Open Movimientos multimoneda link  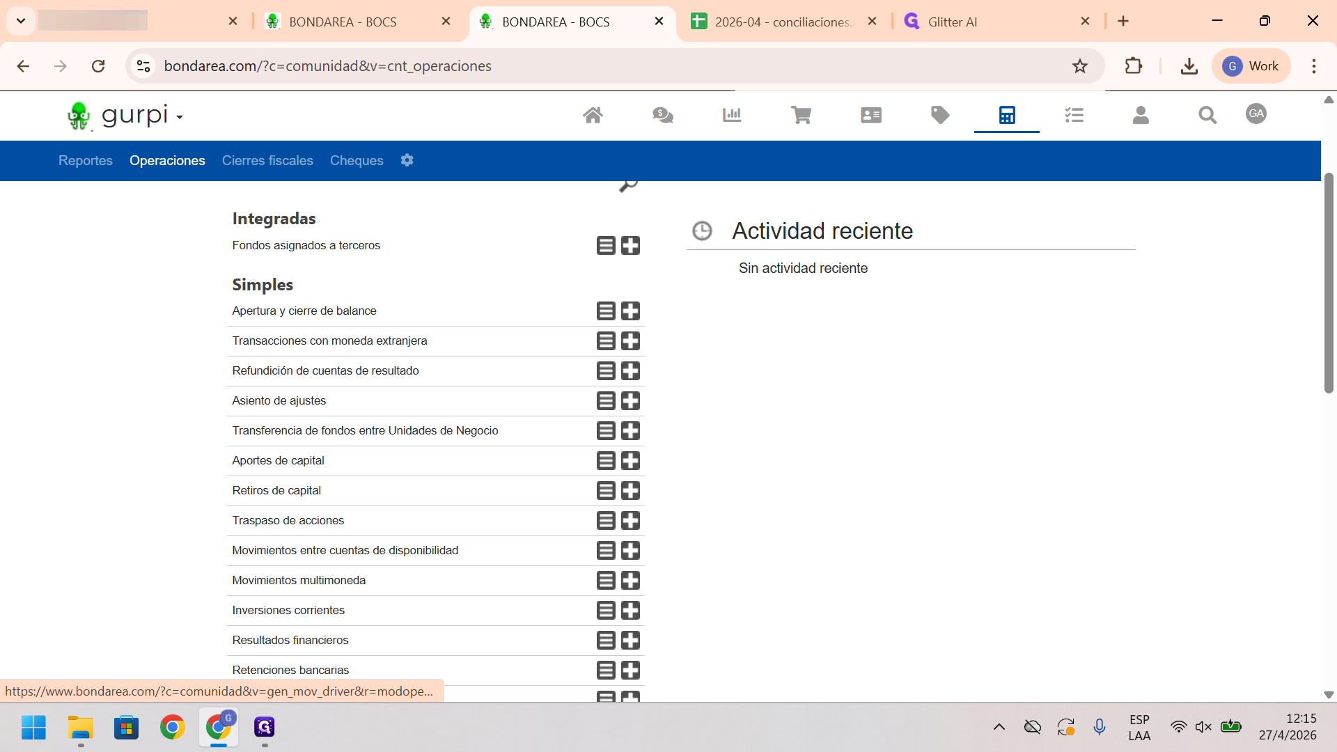299,580
